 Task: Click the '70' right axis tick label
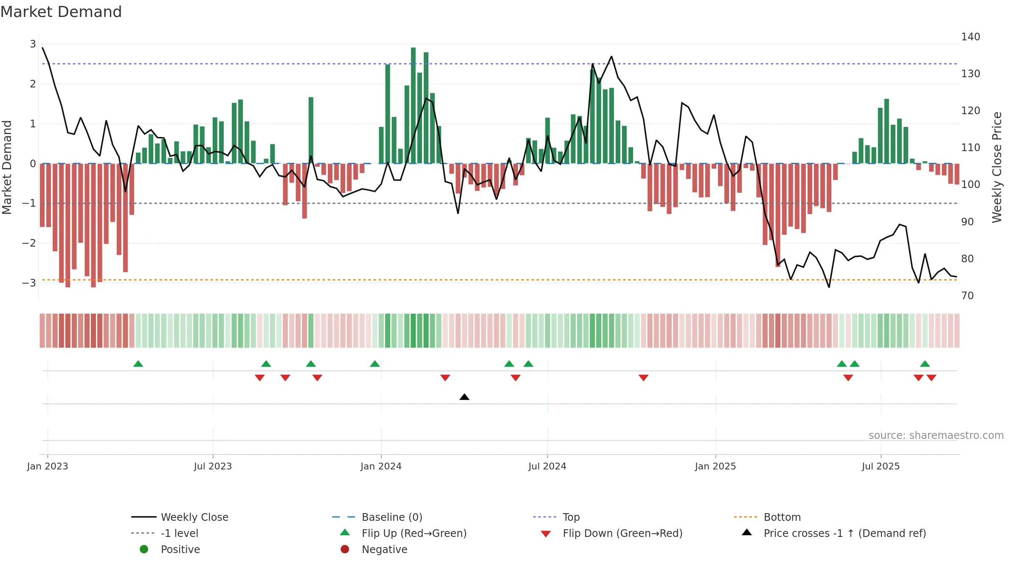[968, 296]
